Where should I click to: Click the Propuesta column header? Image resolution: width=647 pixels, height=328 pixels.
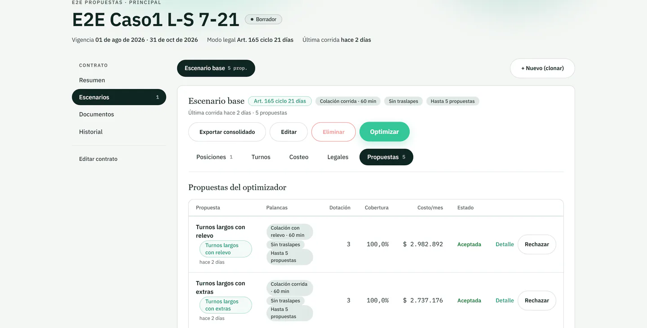coord(208,208)
